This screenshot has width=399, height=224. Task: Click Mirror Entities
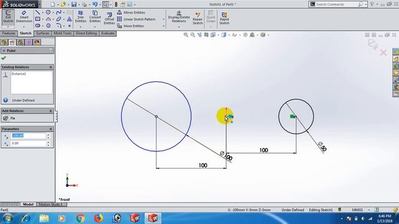(x=132, y=12)
